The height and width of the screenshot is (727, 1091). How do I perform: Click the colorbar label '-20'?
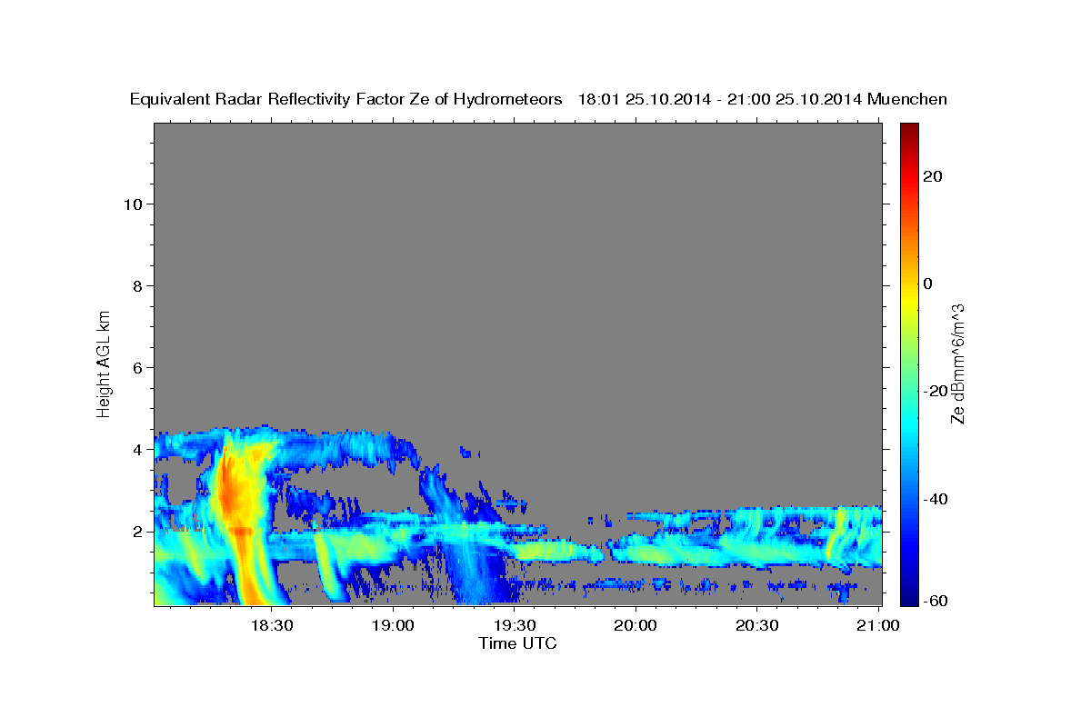935,391
